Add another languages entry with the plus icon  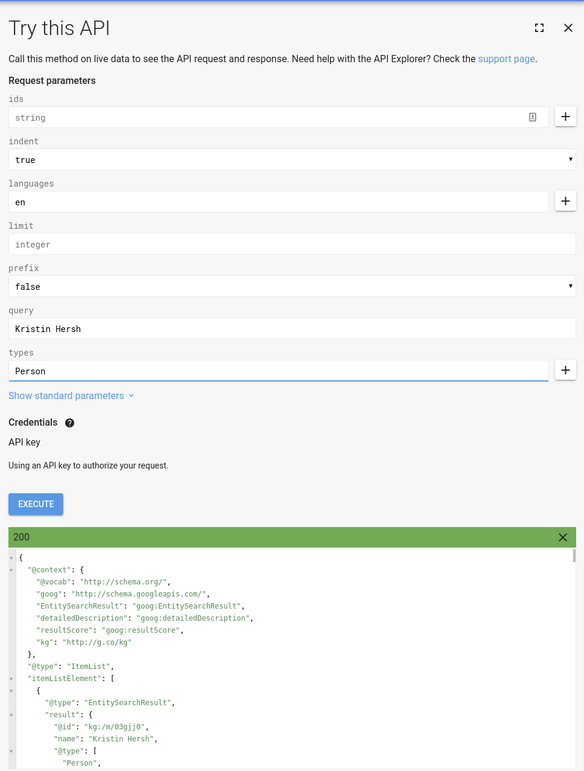[565, 200]
